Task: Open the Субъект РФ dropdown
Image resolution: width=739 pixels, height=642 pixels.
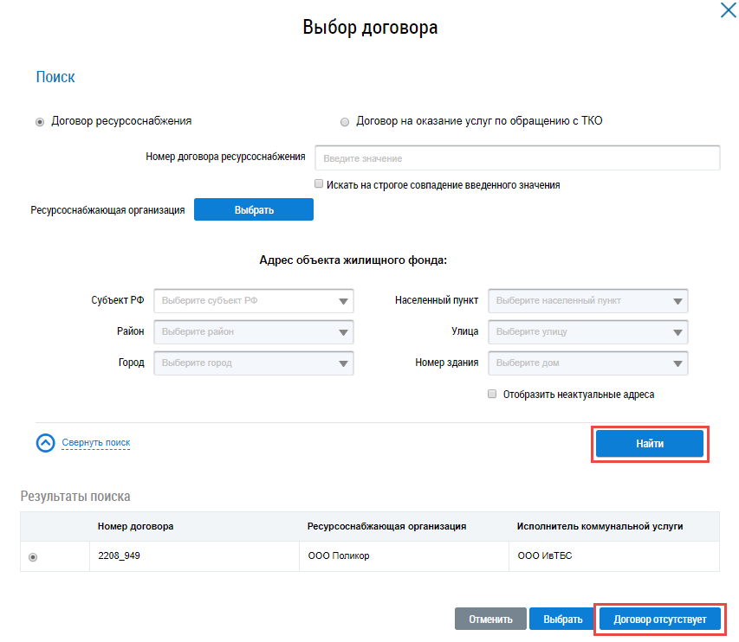Action: coord(254,301)
